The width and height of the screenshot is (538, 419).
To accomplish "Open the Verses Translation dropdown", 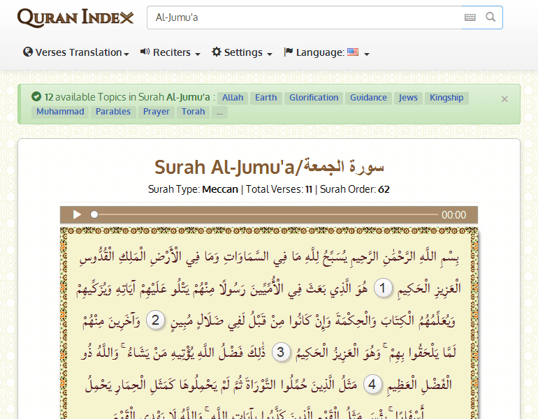I will pos(76,52).
